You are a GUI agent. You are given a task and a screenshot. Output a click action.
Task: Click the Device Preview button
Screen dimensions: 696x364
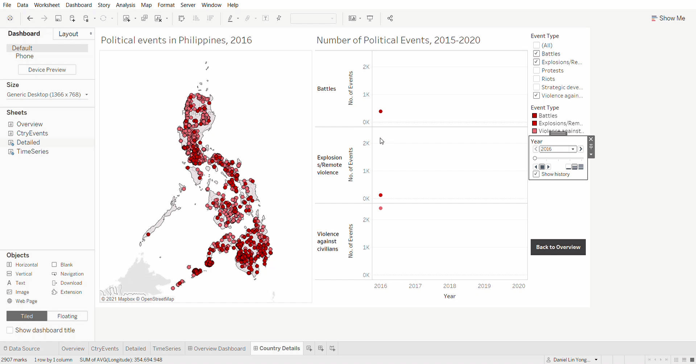tap(47, 69)
